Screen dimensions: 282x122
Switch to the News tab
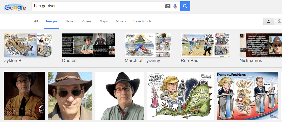69,21
